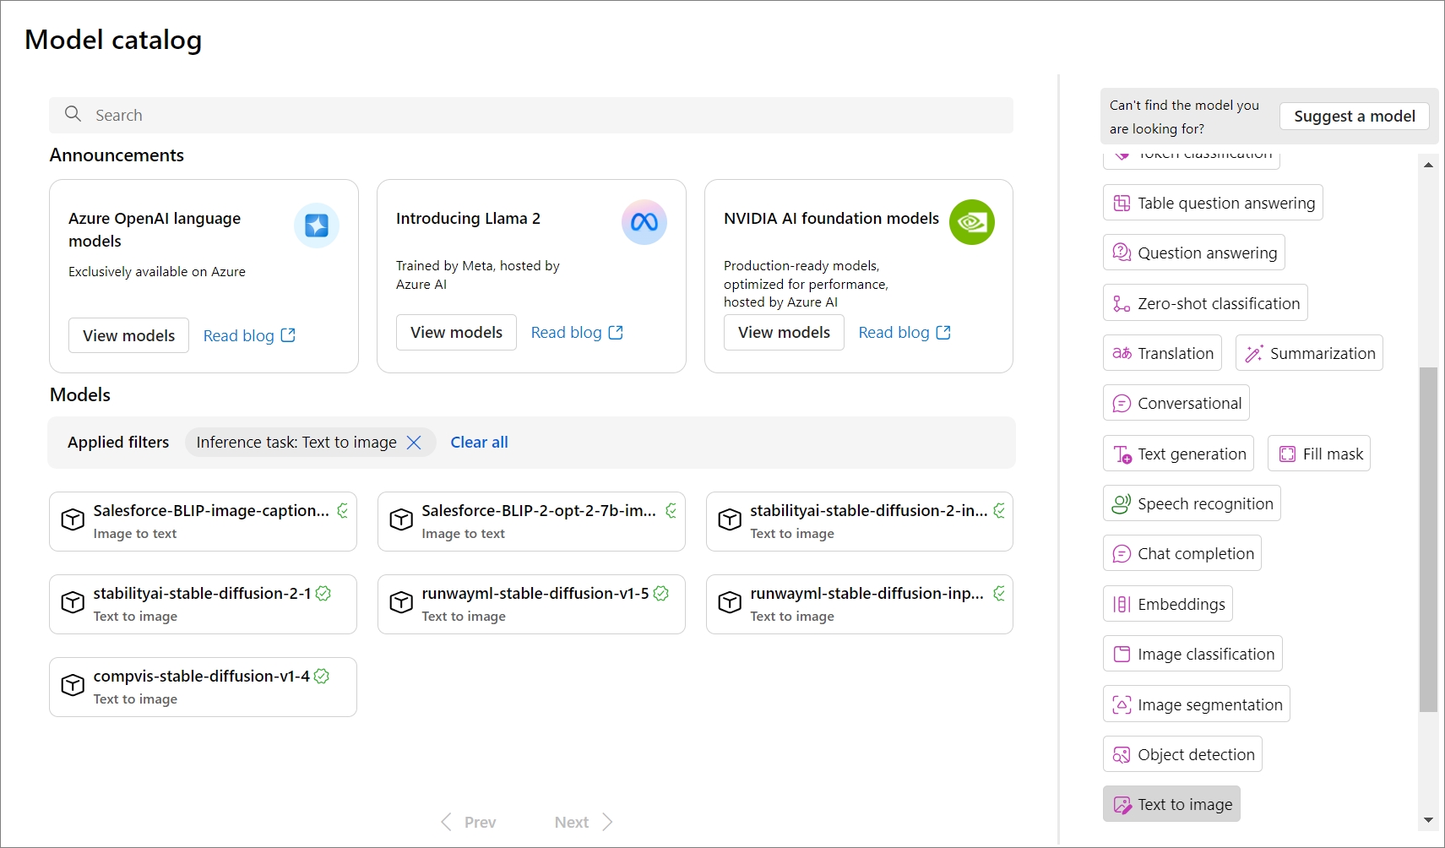Open Read blog link for NVIDIA
This screenshot has height=848, width=1445.
point(904,332)
